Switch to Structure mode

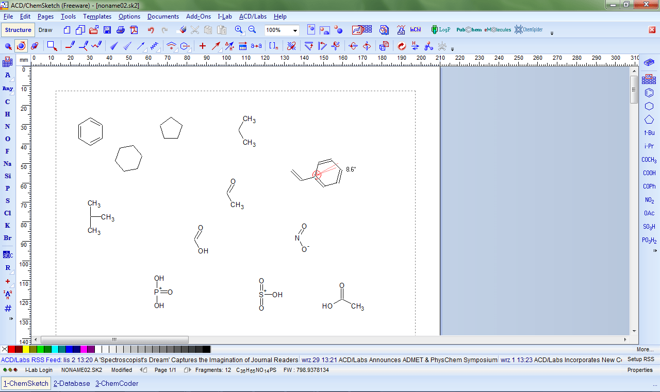(x=18, y=30)
